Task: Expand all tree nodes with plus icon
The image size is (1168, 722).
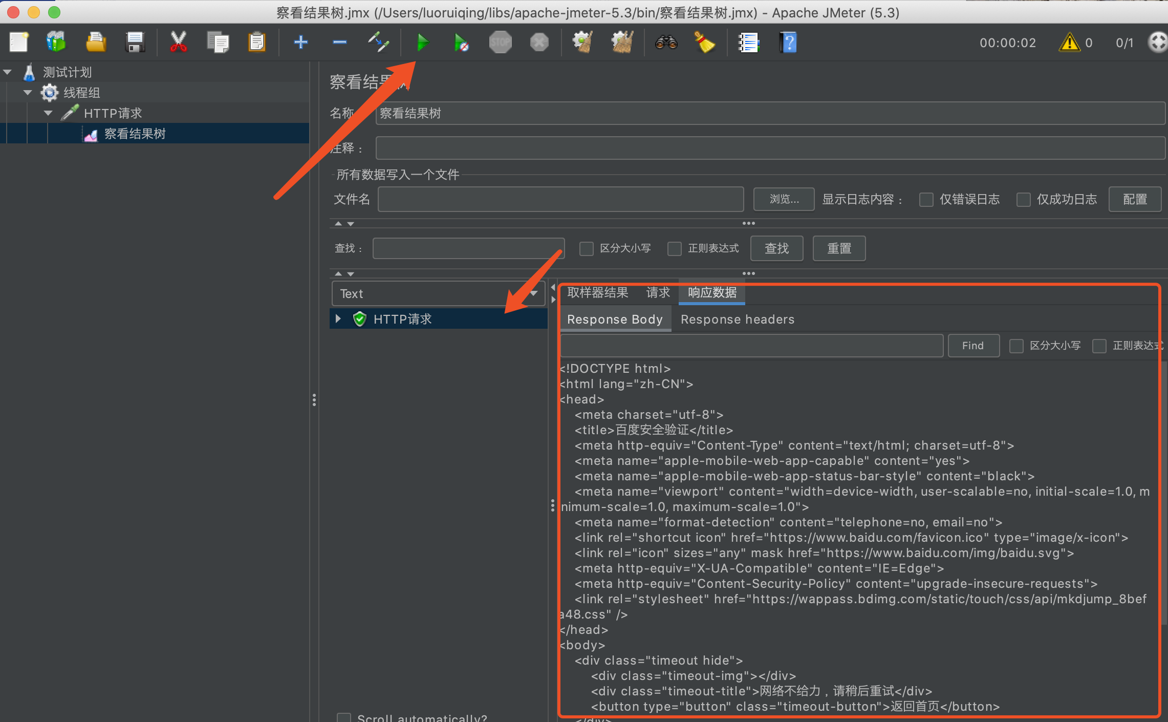Action: click(x=301, y=42)
